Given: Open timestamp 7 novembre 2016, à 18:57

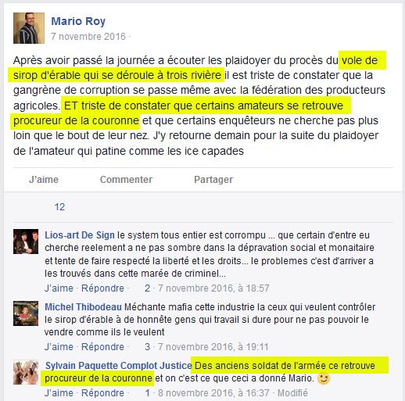Looking at the screenshot, I should 213,288.
